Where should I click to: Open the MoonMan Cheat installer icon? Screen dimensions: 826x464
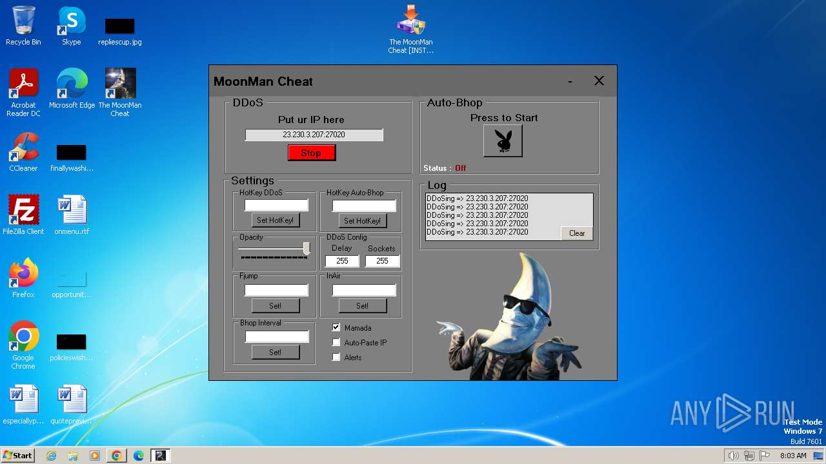click(x=411, y=30)
